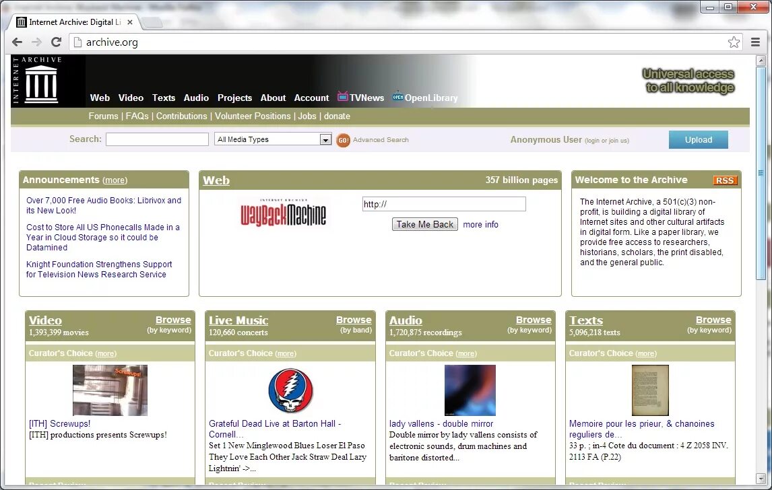Open the Contributions link
Screen dimensions: 772x490
point(182,116)
